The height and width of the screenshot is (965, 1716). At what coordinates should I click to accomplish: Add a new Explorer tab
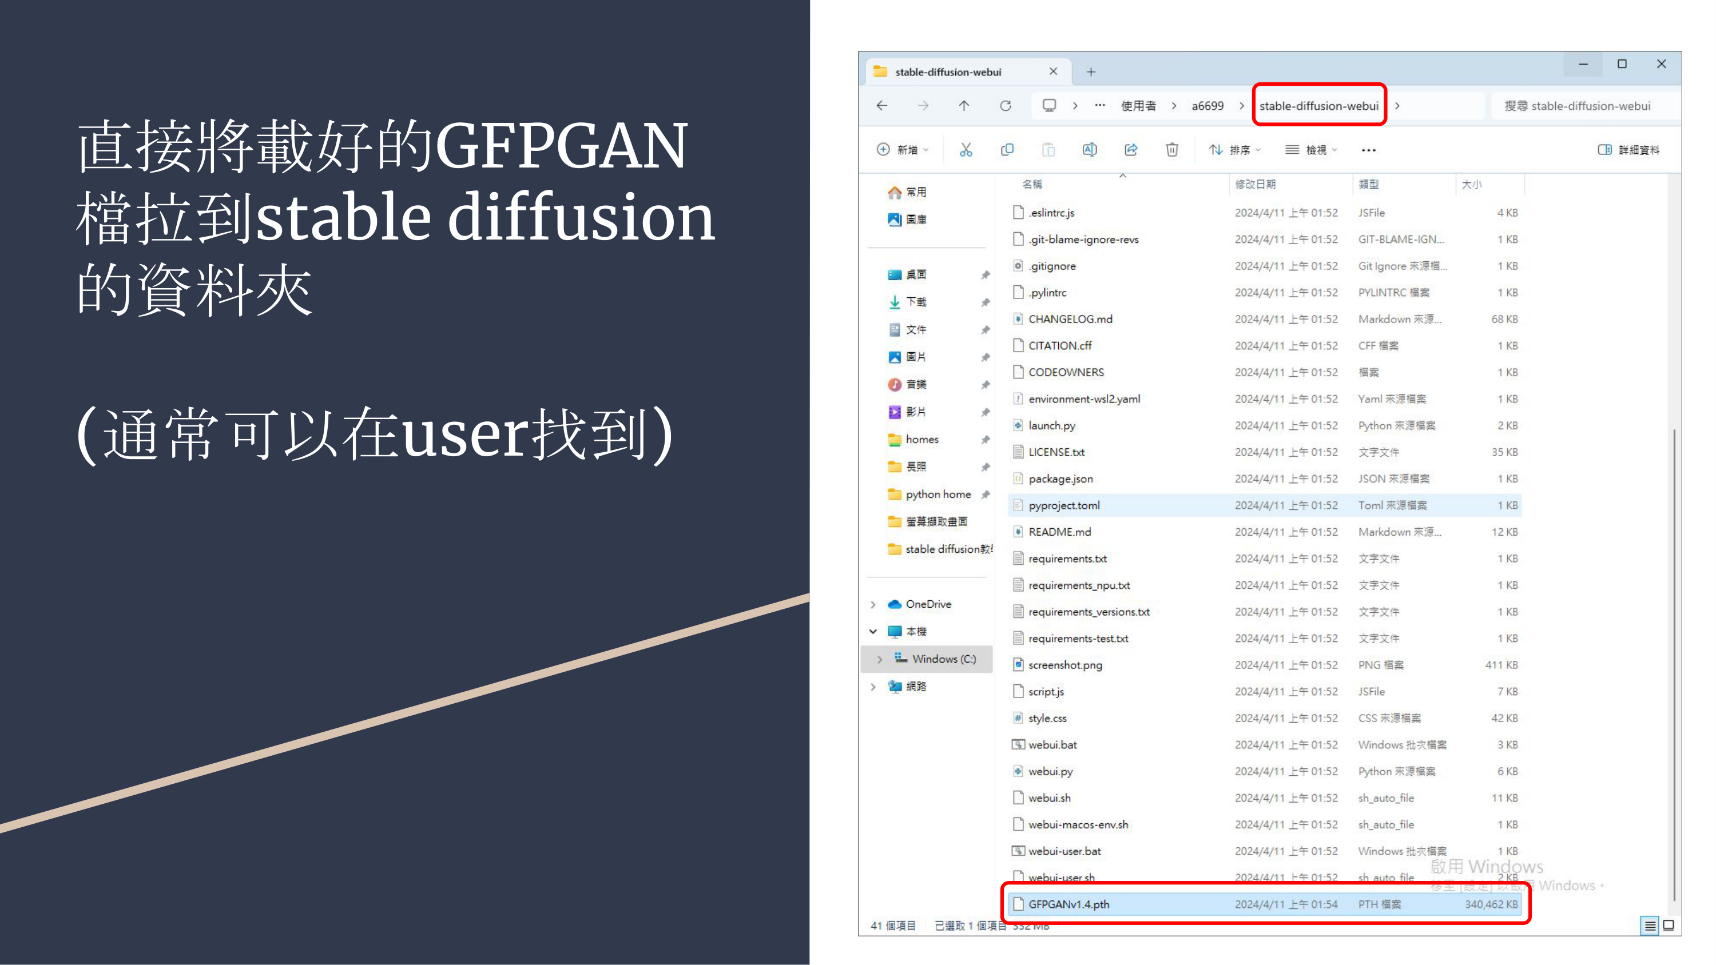click(x=1091, y=71)
